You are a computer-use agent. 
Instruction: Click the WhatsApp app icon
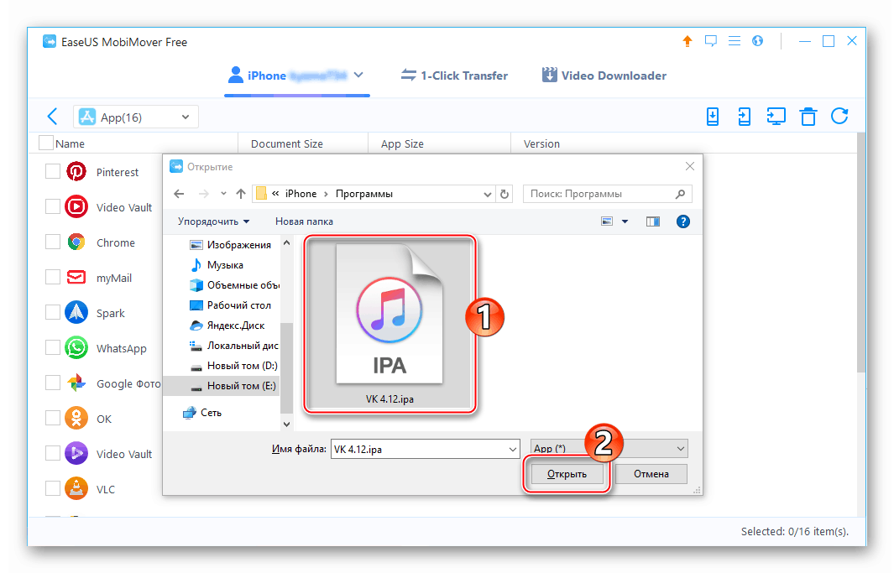(x=76, y=348)
